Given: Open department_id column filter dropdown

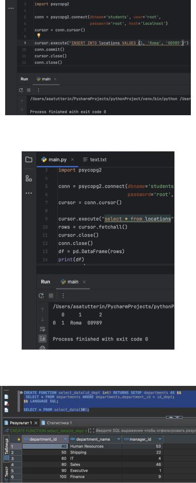Looking at the screenshot, I should pyautogui.click(x=65, y=439).
